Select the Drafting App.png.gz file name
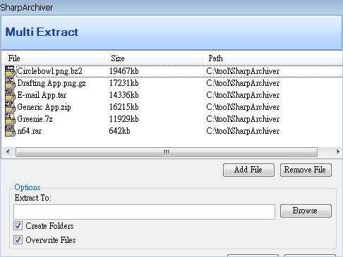 52,83
